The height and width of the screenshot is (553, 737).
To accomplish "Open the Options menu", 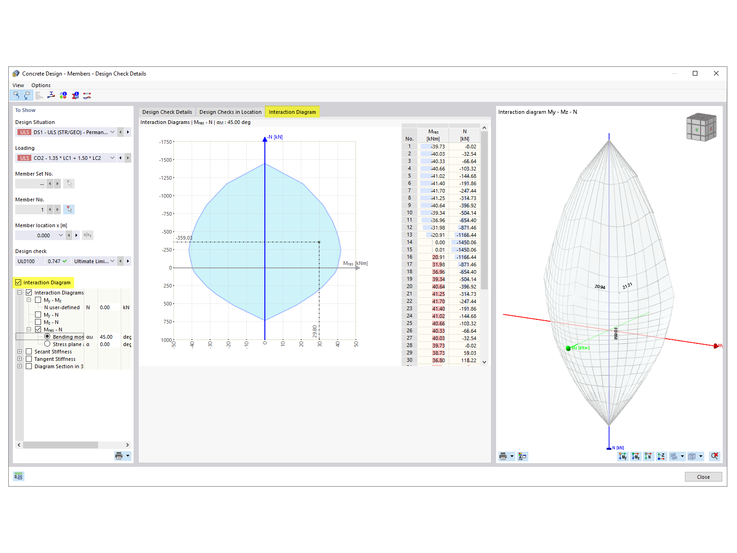I will pyautogui.click(x=41, y=85).
